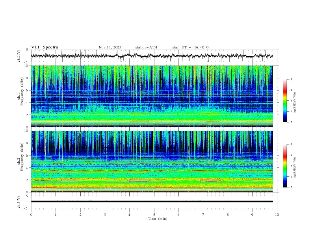Screen dimensions: 312x241
Task: Click the "Time (min)" axis label
Action: pos(158,219)
